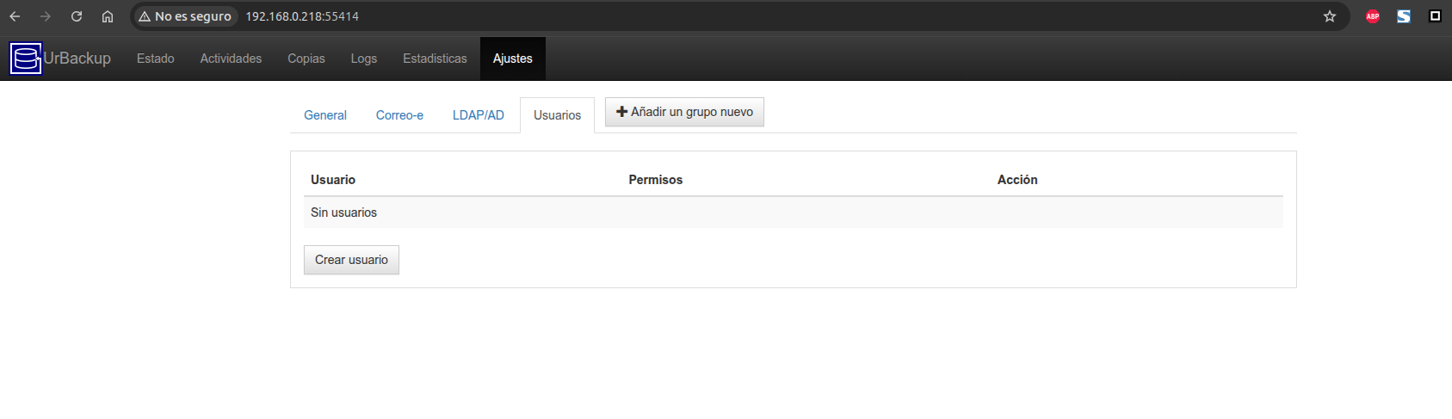Go back using browser back arrow
This screenshot has height=419, width=1452.
[x=15, y=16]
